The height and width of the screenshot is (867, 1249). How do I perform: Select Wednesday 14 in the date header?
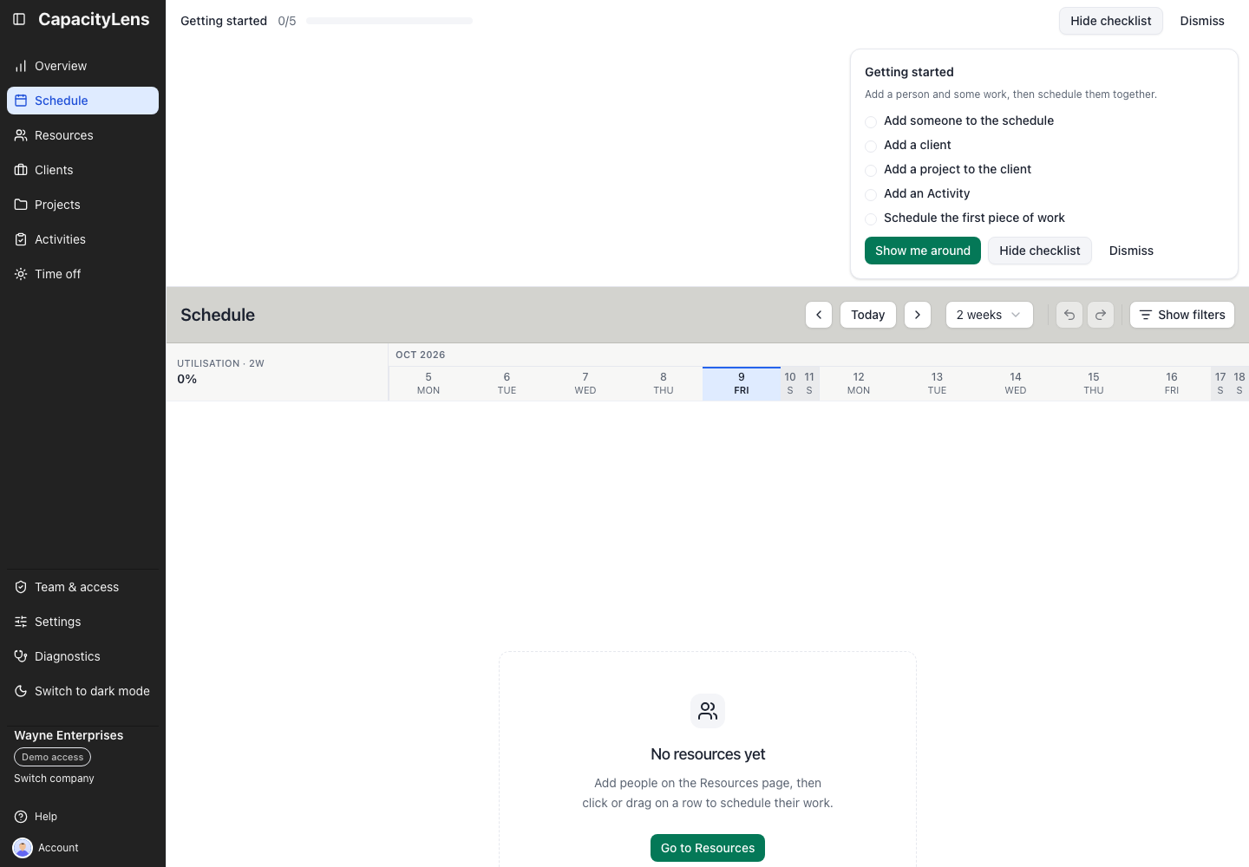(x=1016, y=383)
